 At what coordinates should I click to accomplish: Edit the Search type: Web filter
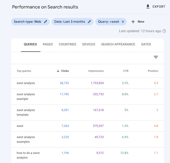[46, 22]
